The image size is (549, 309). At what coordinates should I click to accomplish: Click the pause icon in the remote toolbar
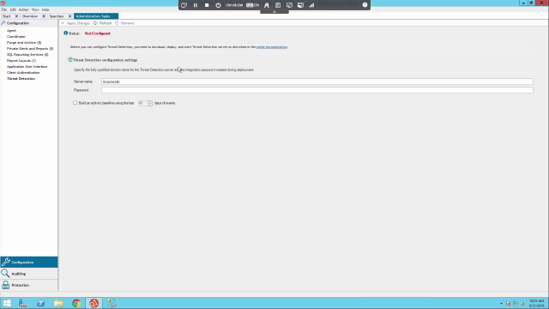coord(196,5)
